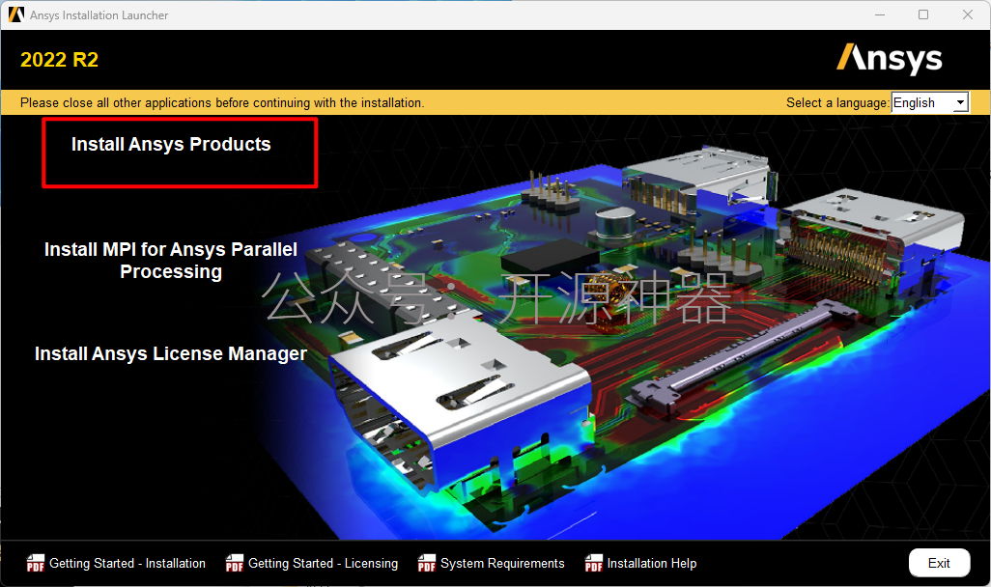
Task: Click the 'Please close all other applications' notice
Action: coord(222,102)
